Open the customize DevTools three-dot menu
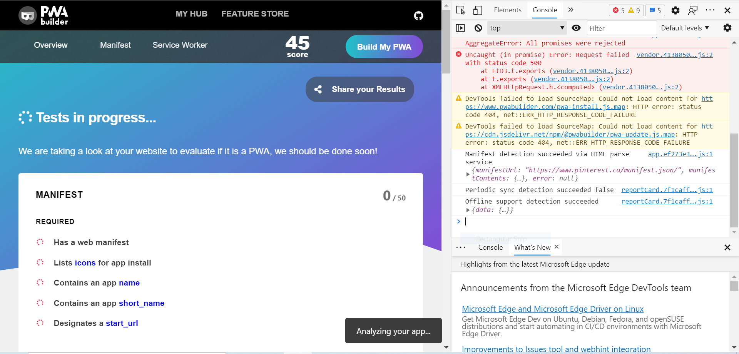 pyautogui.click(x=710, y=10)
